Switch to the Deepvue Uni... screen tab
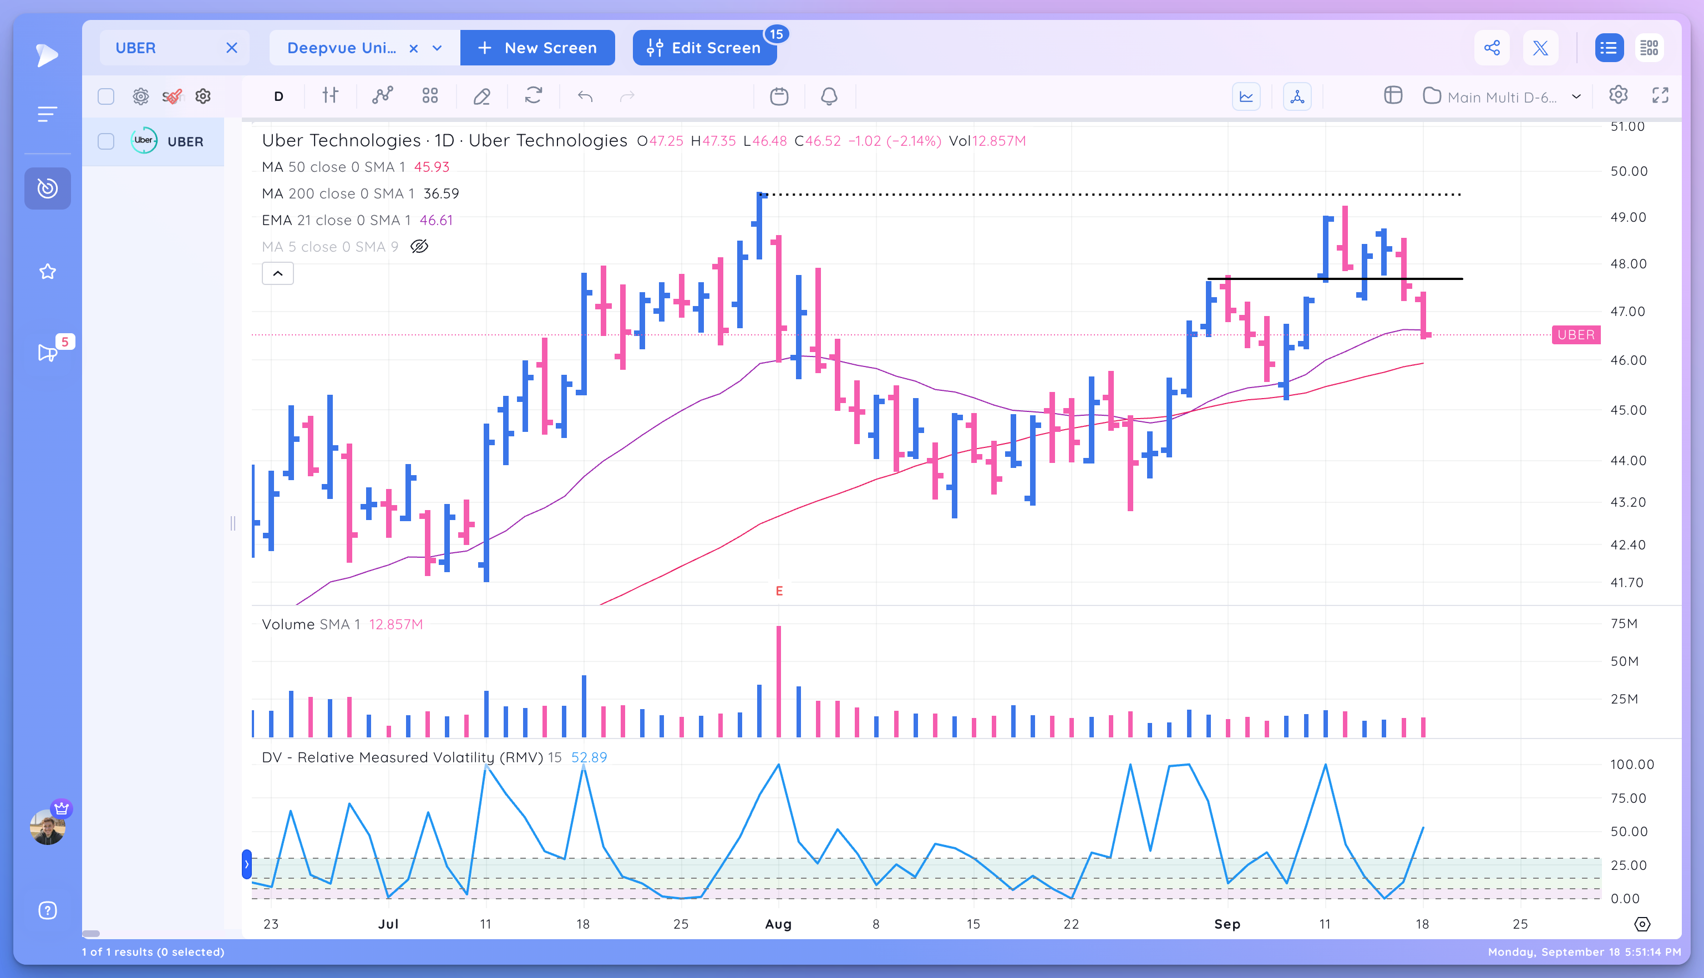 pos(341,48)
